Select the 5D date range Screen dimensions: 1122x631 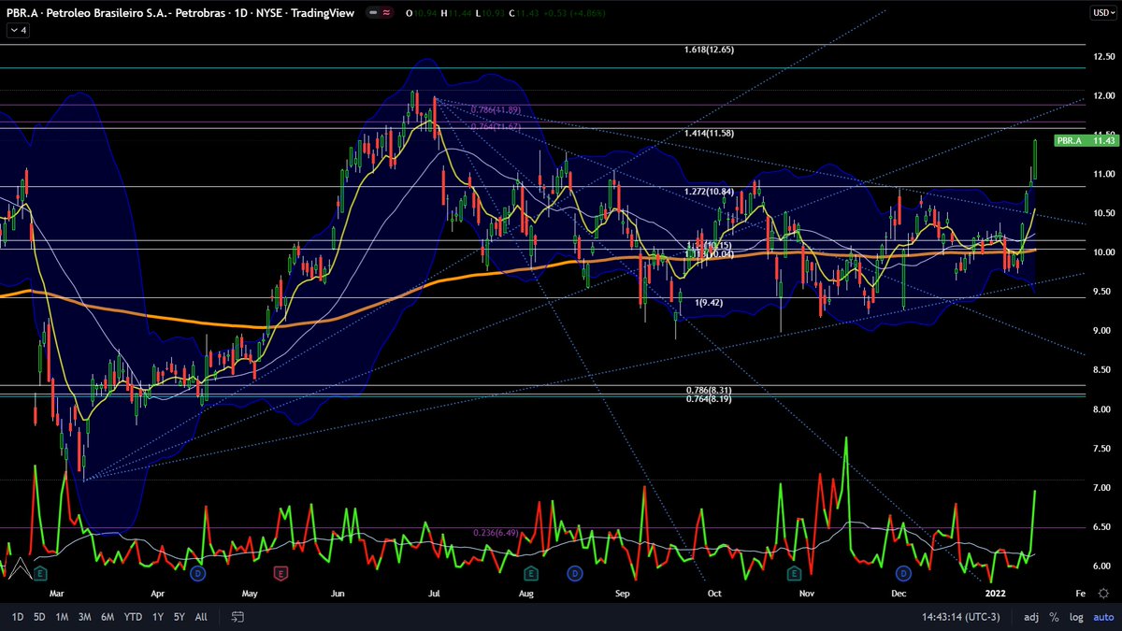click(x=39, y=617)
